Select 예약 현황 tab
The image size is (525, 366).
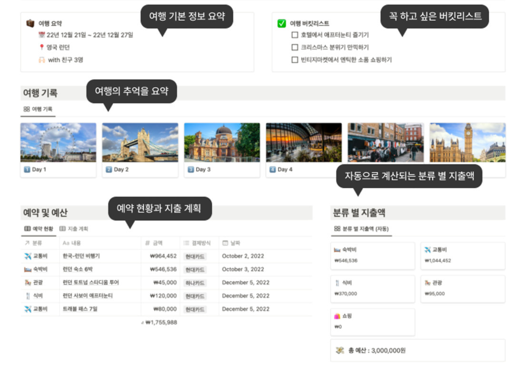(39, 229)
